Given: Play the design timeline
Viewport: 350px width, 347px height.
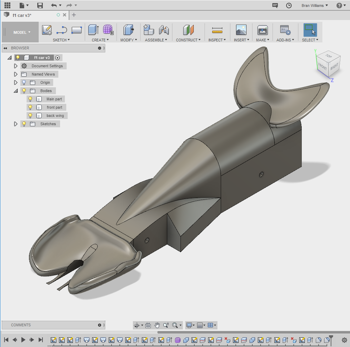Looking at the screenshot, I should point(23,340).
